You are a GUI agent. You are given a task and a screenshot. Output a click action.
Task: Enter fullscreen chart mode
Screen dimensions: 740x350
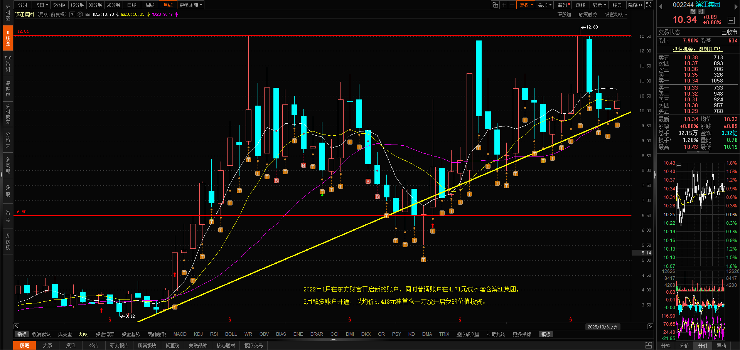click(x=649, y=5)
